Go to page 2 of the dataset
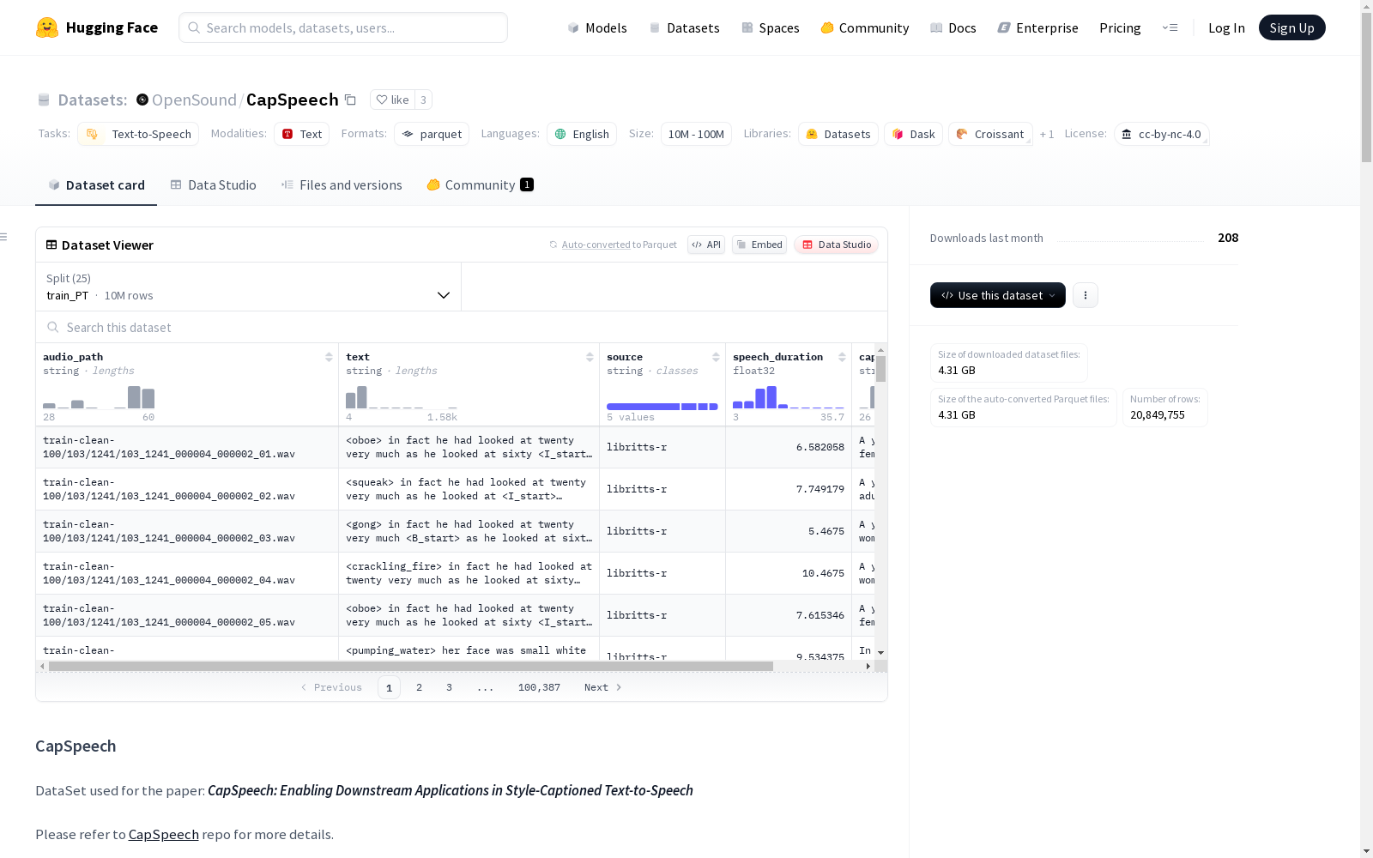 [x=419, y=687]
